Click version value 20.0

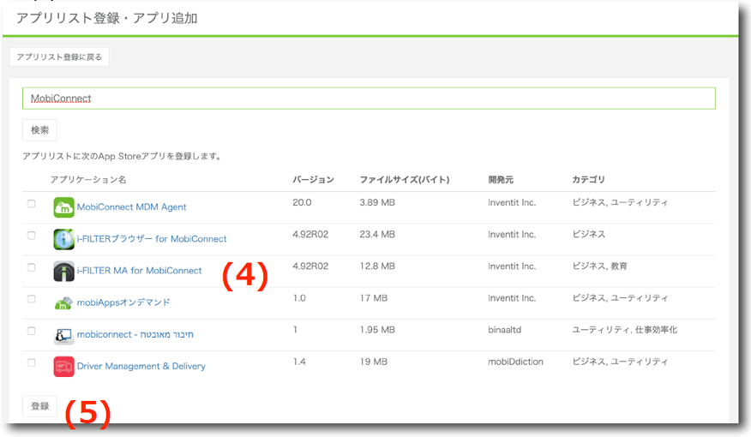302,202
